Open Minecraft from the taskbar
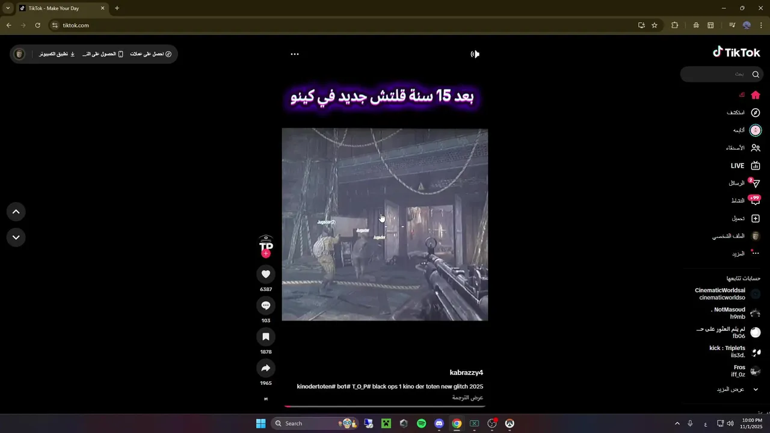 click(386, 423)
